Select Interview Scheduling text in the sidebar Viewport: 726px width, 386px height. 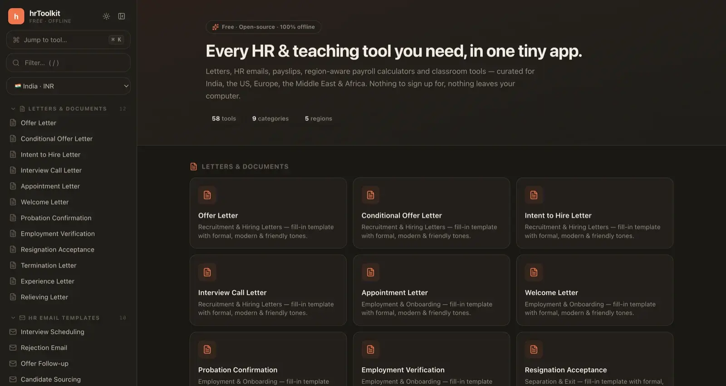[53, 332]
